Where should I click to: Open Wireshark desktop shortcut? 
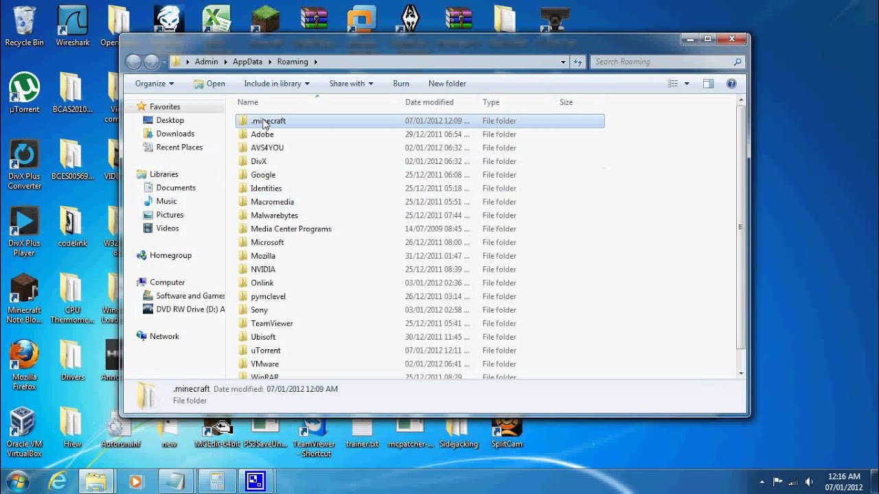click(x=73, y=27)
